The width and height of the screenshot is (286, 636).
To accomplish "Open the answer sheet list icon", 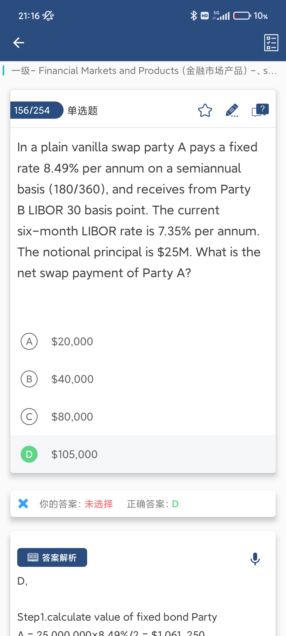I will tap(271, 42).
